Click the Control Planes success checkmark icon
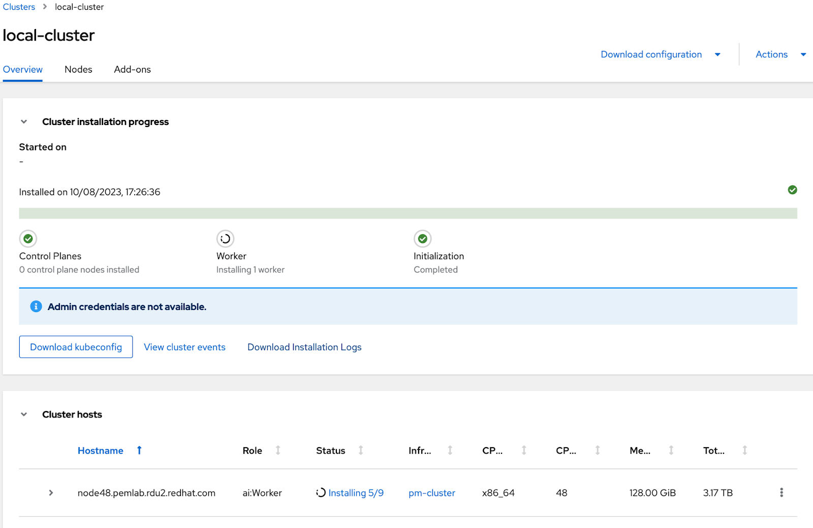813x528 pixels. [x=28, y=238]
